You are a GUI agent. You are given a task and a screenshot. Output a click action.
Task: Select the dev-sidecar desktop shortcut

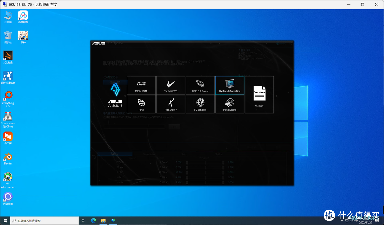pos(8,77)
